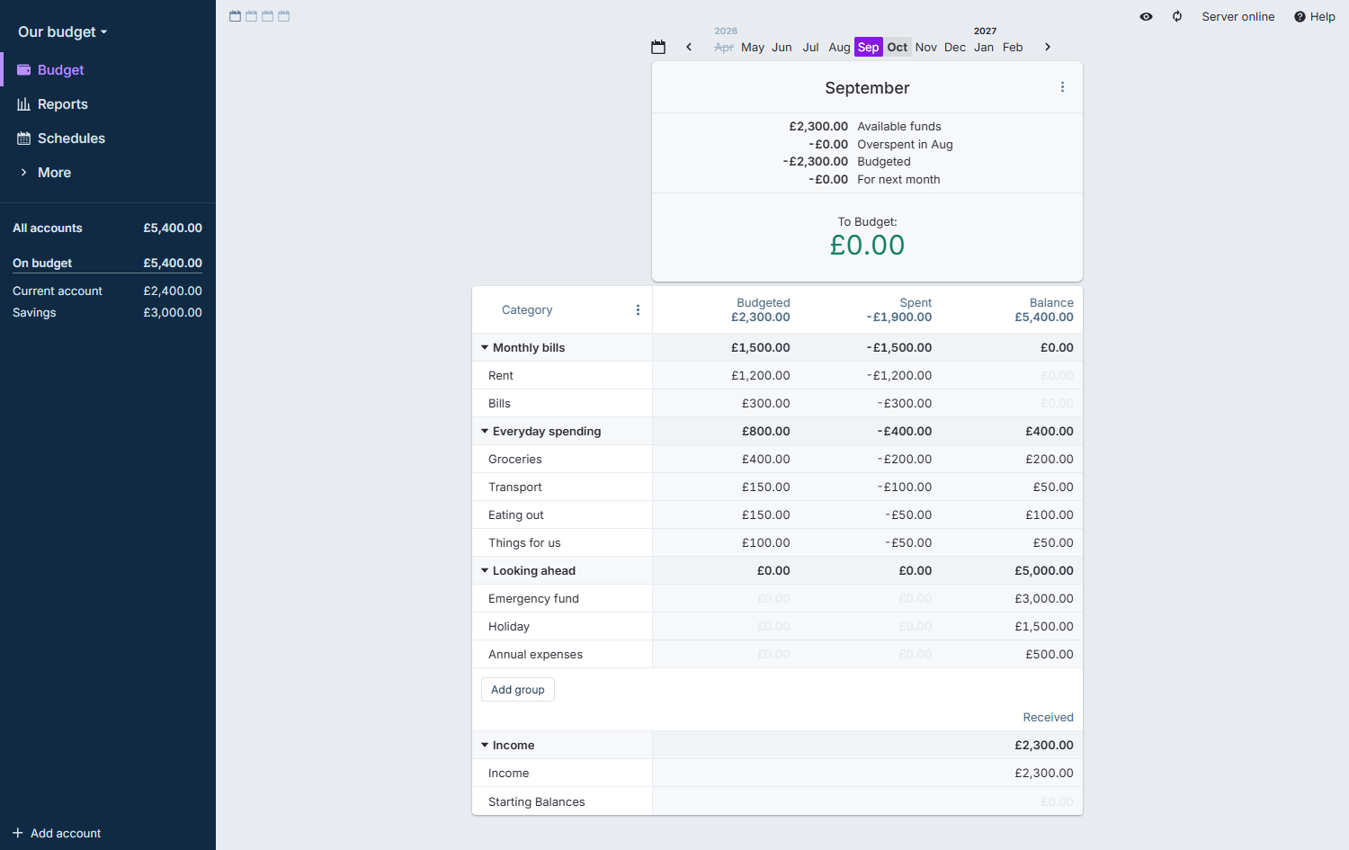Image resolution: width=1349 pixels, height=850 pixels.
Task: Go to previous months with left arrow
Action: 689,47
